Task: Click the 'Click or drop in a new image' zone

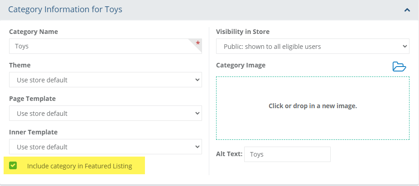Action: tap(313, 106)
